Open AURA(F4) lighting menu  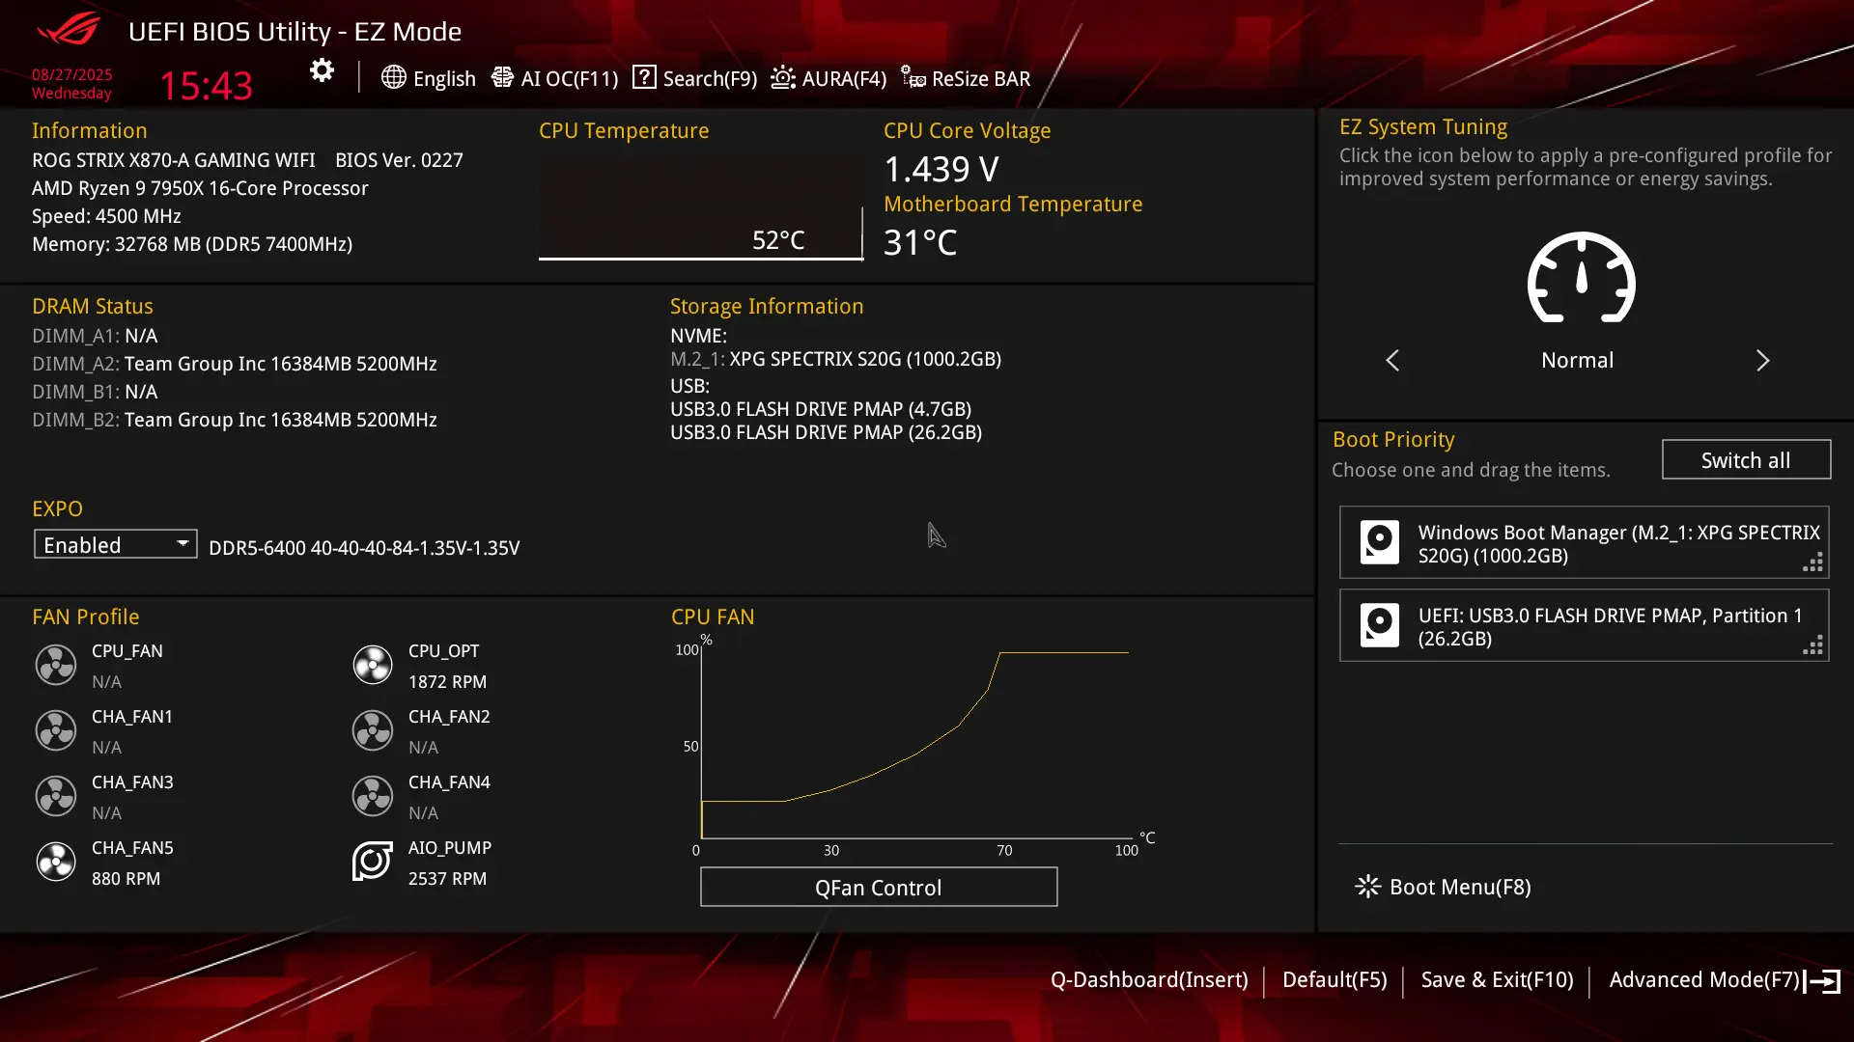tap(829, 78)
